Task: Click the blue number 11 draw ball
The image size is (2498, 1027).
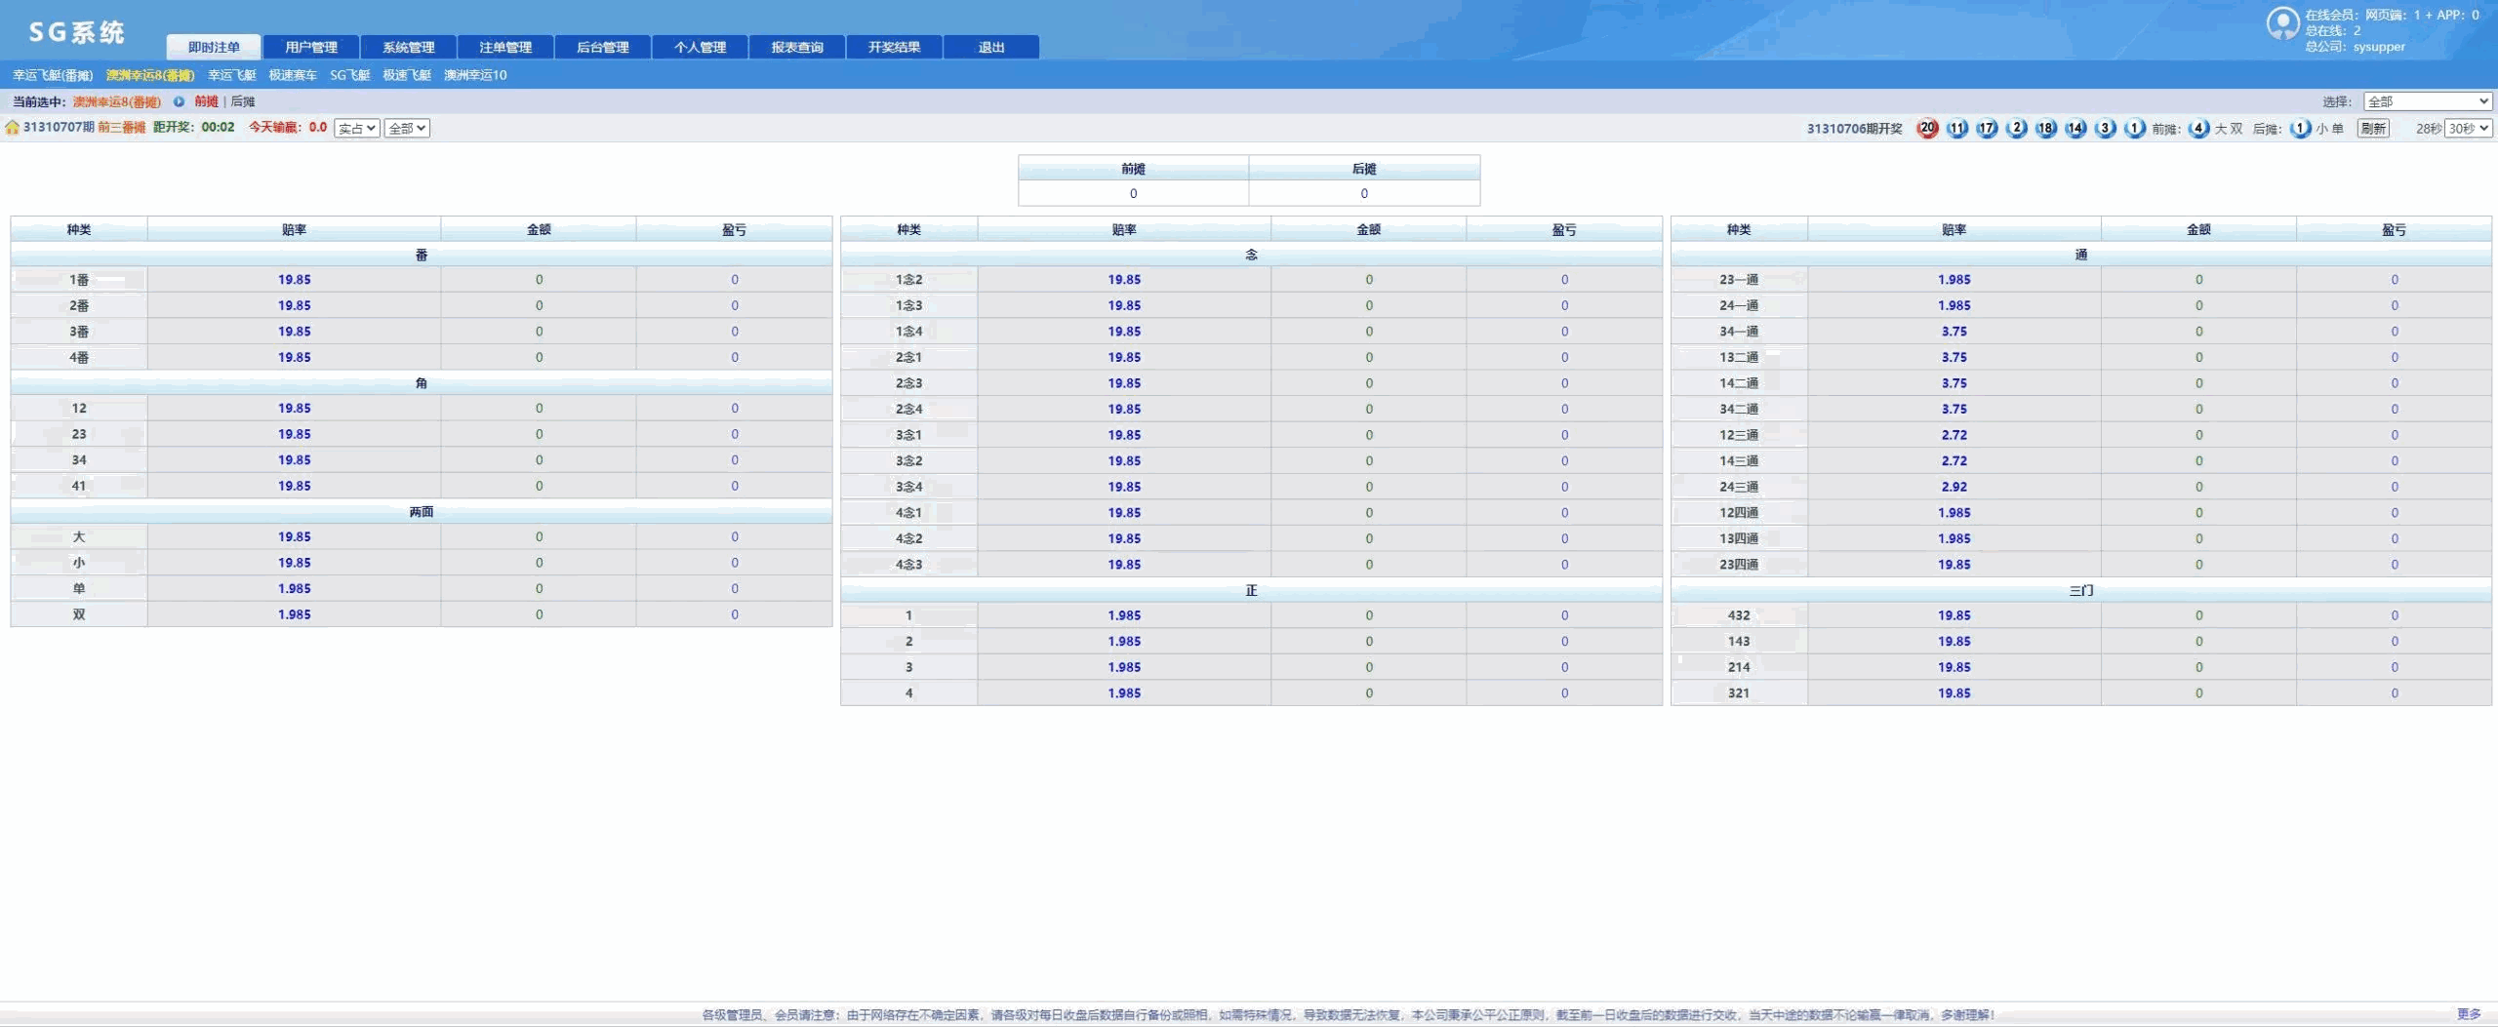Action: (x=1956, y=129)
